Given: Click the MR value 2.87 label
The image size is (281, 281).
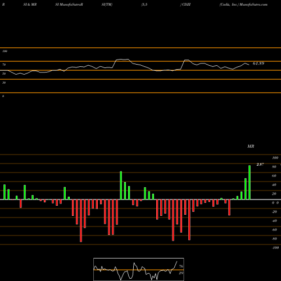Looking at the screenshot, I should point(260,165).
